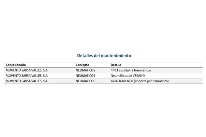Select NEUMATICOS concept in the second row
Screen dimensions: 206x137
click(85, 76)
